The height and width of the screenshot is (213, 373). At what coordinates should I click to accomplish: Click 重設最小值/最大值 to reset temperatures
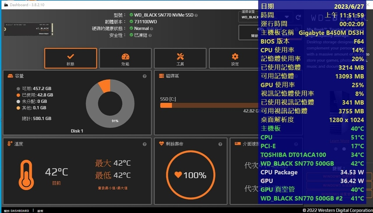(x=113, y=188)
